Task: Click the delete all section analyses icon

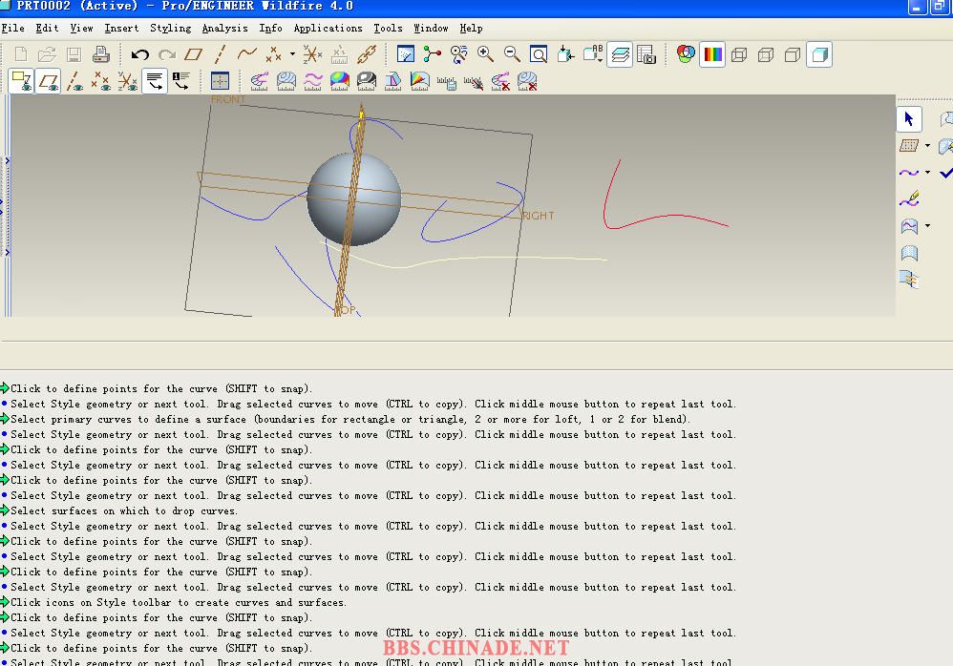Action: [x=527, y=81]
